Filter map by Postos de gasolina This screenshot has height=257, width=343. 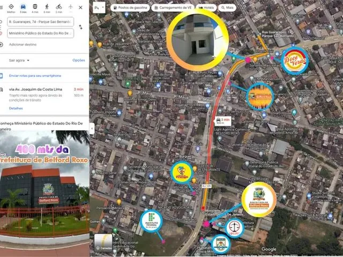[130, 7]
